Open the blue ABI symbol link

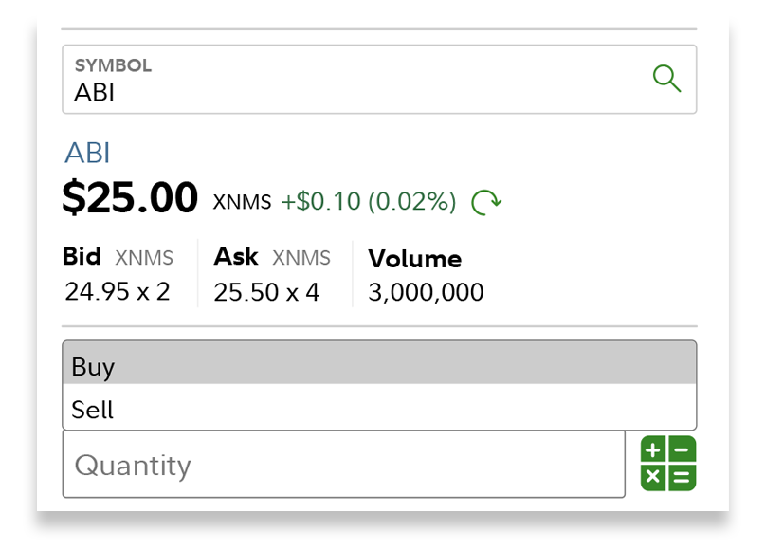coord(87,153)
